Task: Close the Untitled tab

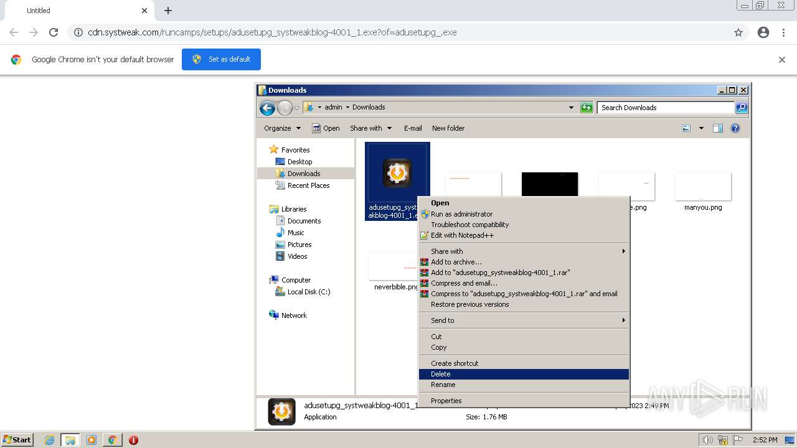Action: tap(144, 11)
